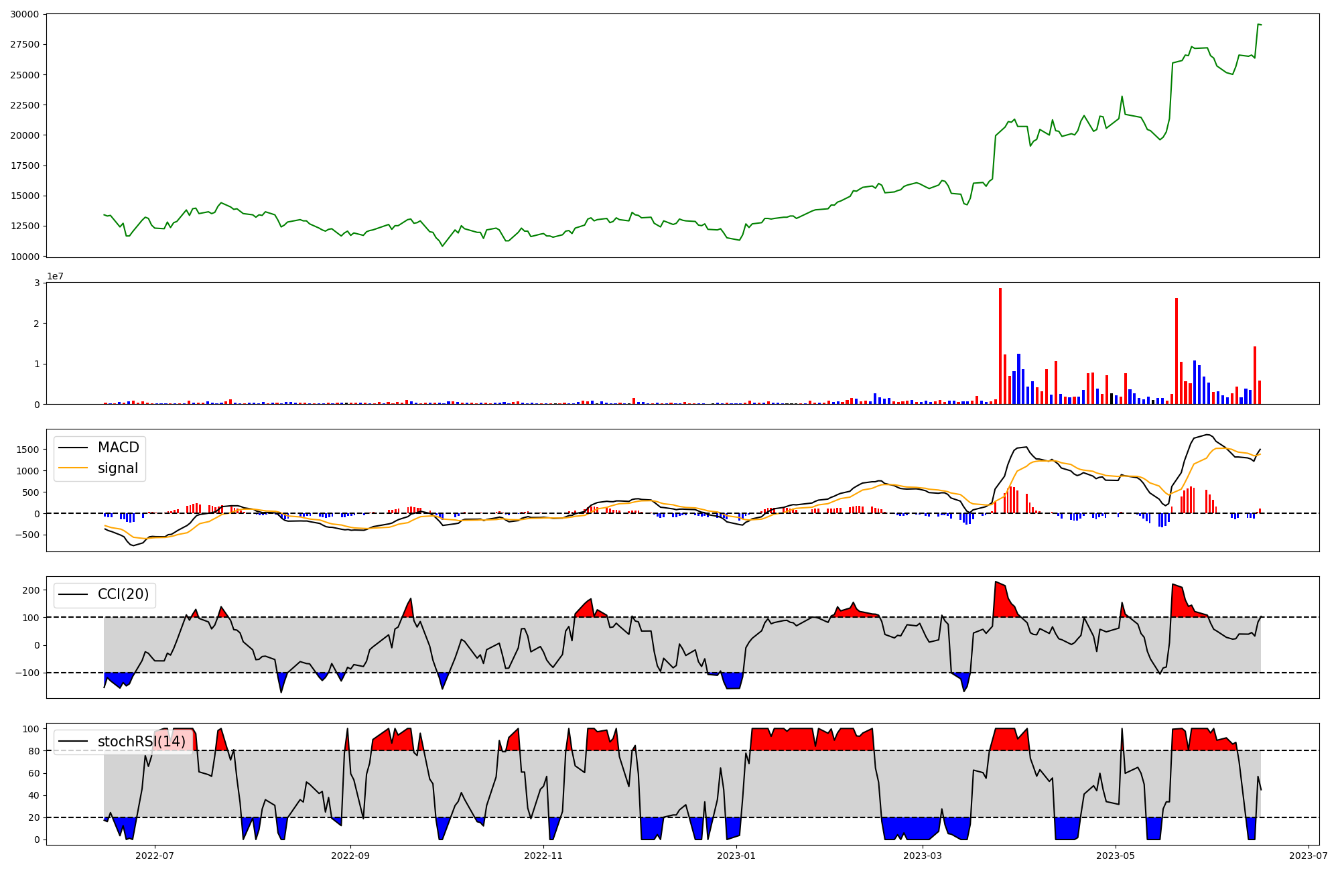The width and height of the screenshot is (1340, 871).
Task: Click the black MACD line sample in legend
Action: (73, 448)
